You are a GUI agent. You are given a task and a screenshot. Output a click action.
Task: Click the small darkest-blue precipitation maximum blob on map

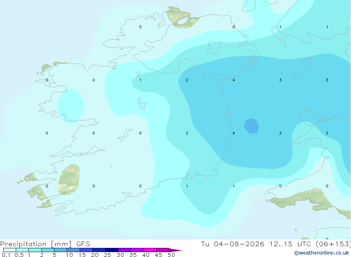252,126
